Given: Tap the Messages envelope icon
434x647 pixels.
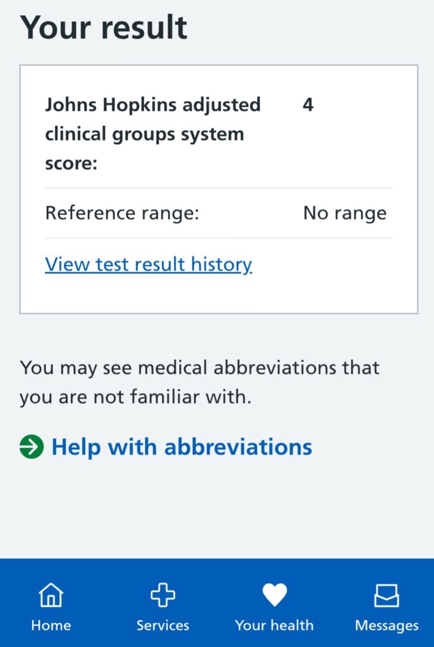Looking at the screenshot, I should click(x=386, y=595).
